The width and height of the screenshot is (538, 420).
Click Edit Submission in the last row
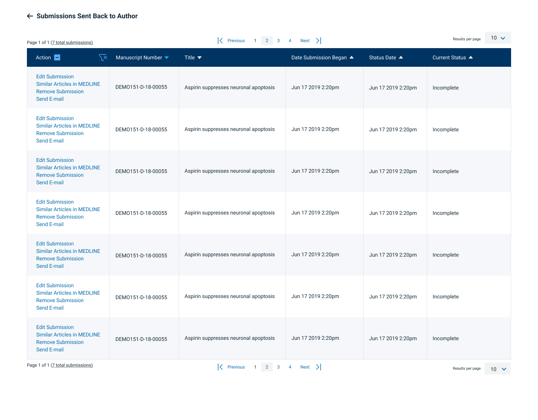pyautogui.click(x=55, y=327)
